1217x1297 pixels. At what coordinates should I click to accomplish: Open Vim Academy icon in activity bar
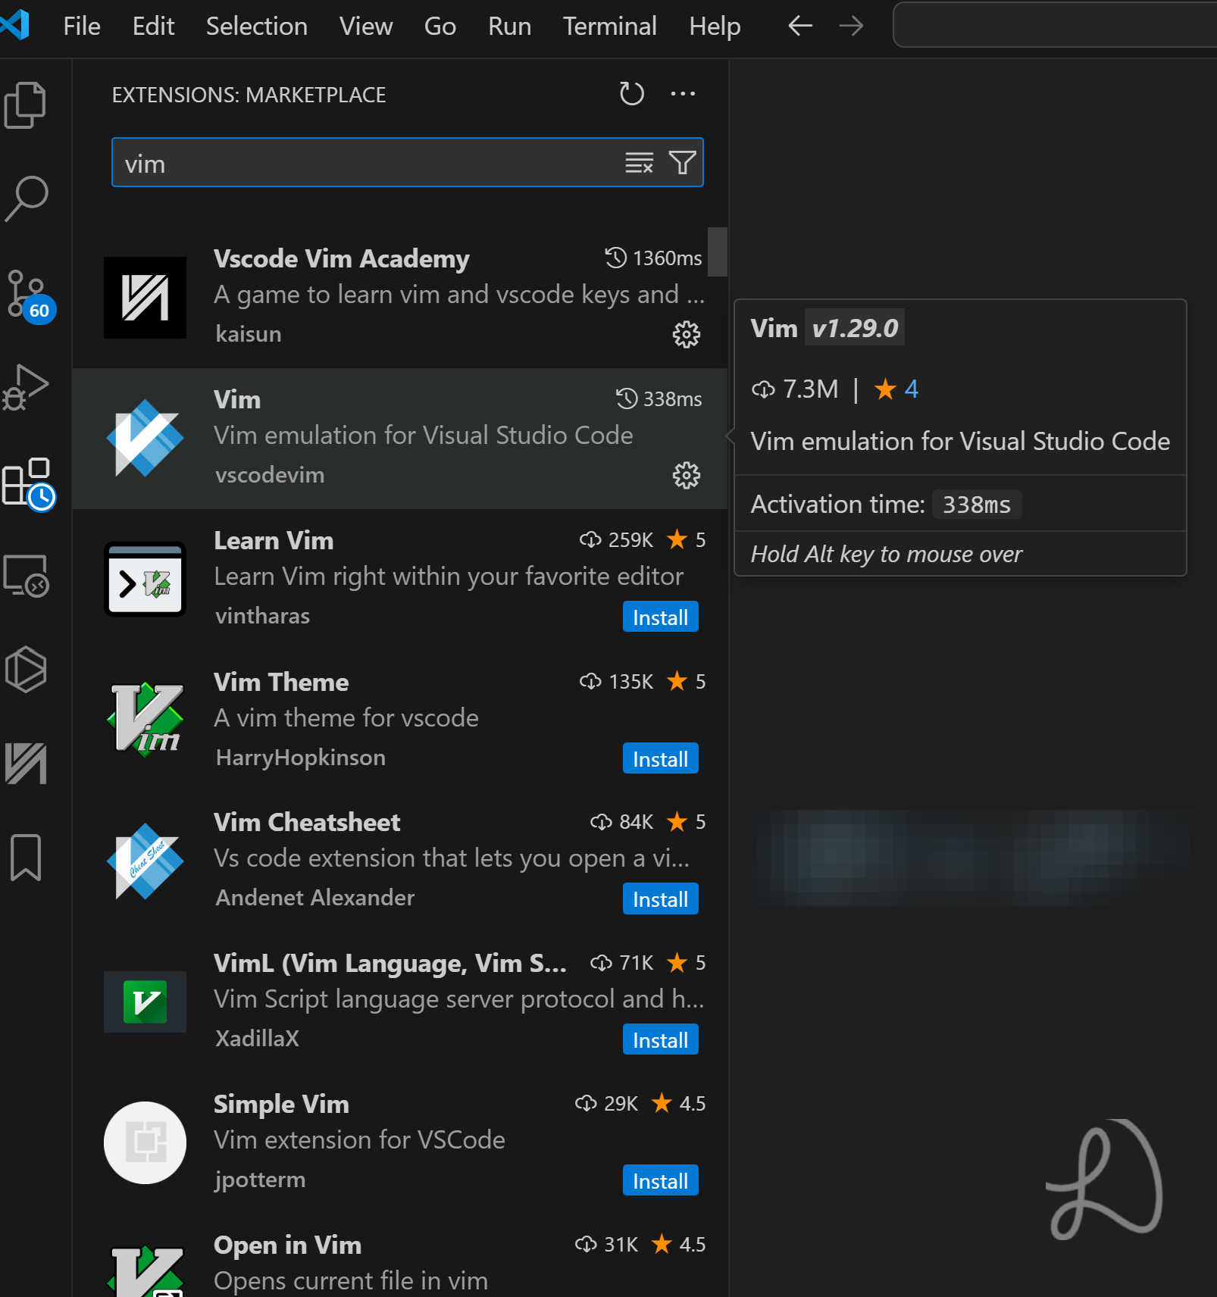click(x=26, y=764)
